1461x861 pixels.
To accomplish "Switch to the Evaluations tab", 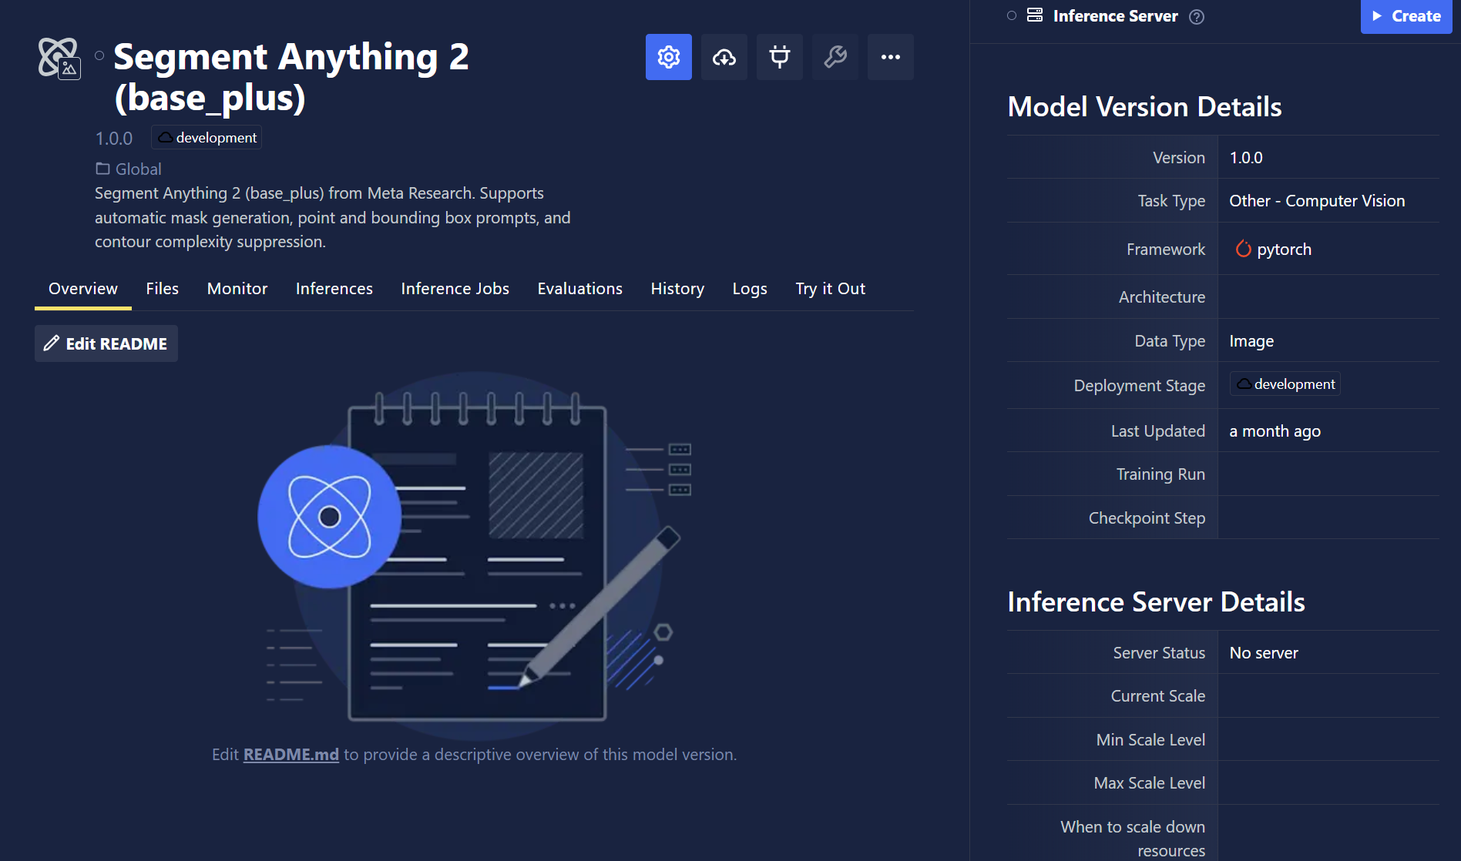I will 580,289.
